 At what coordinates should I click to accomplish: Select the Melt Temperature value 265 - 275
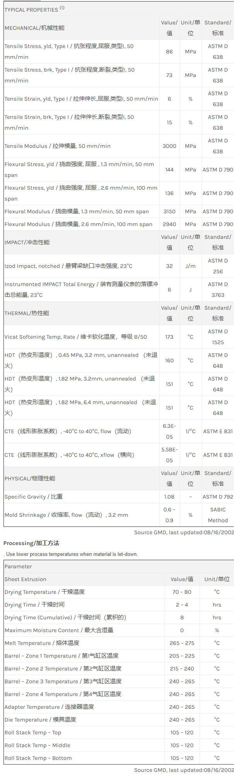[x=182, y=643]
